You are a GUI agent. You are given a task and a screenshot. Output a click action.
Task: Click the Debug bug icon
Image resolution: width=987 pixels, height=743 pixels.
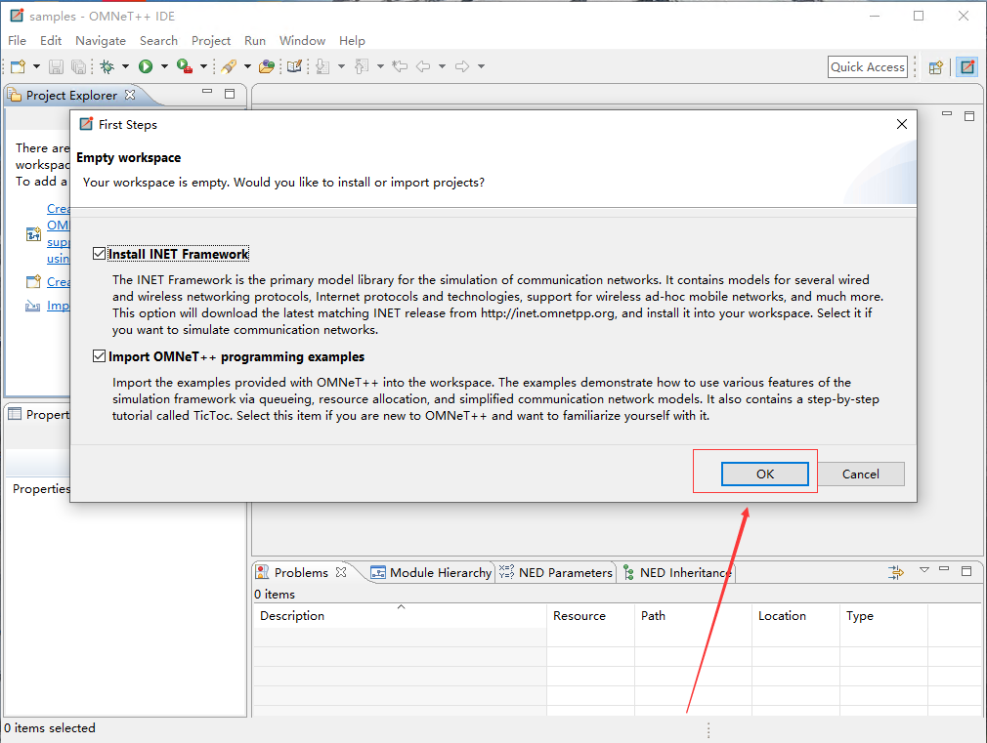point(107,66)
